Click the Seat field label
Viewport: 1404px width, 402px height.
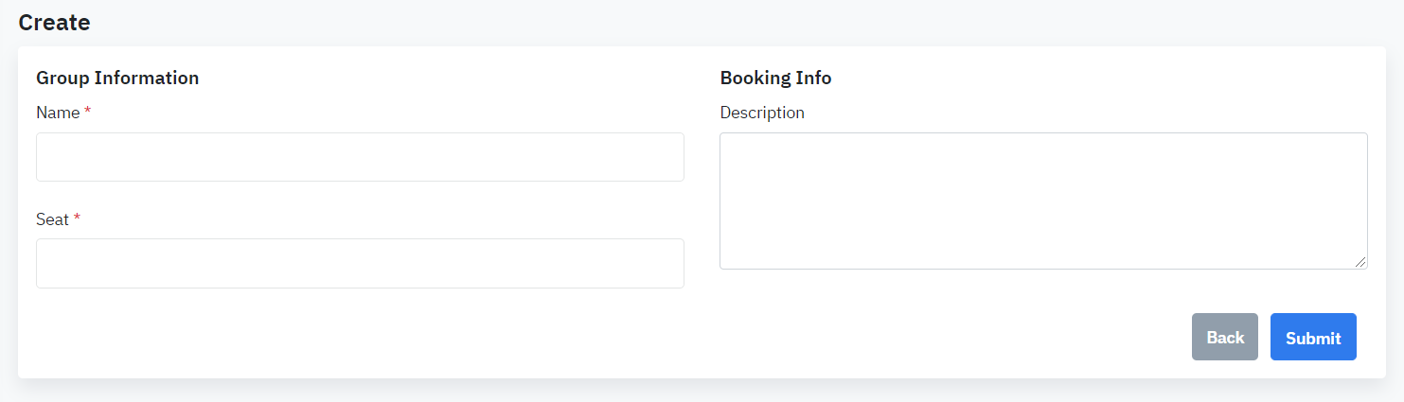coord(52,219)
